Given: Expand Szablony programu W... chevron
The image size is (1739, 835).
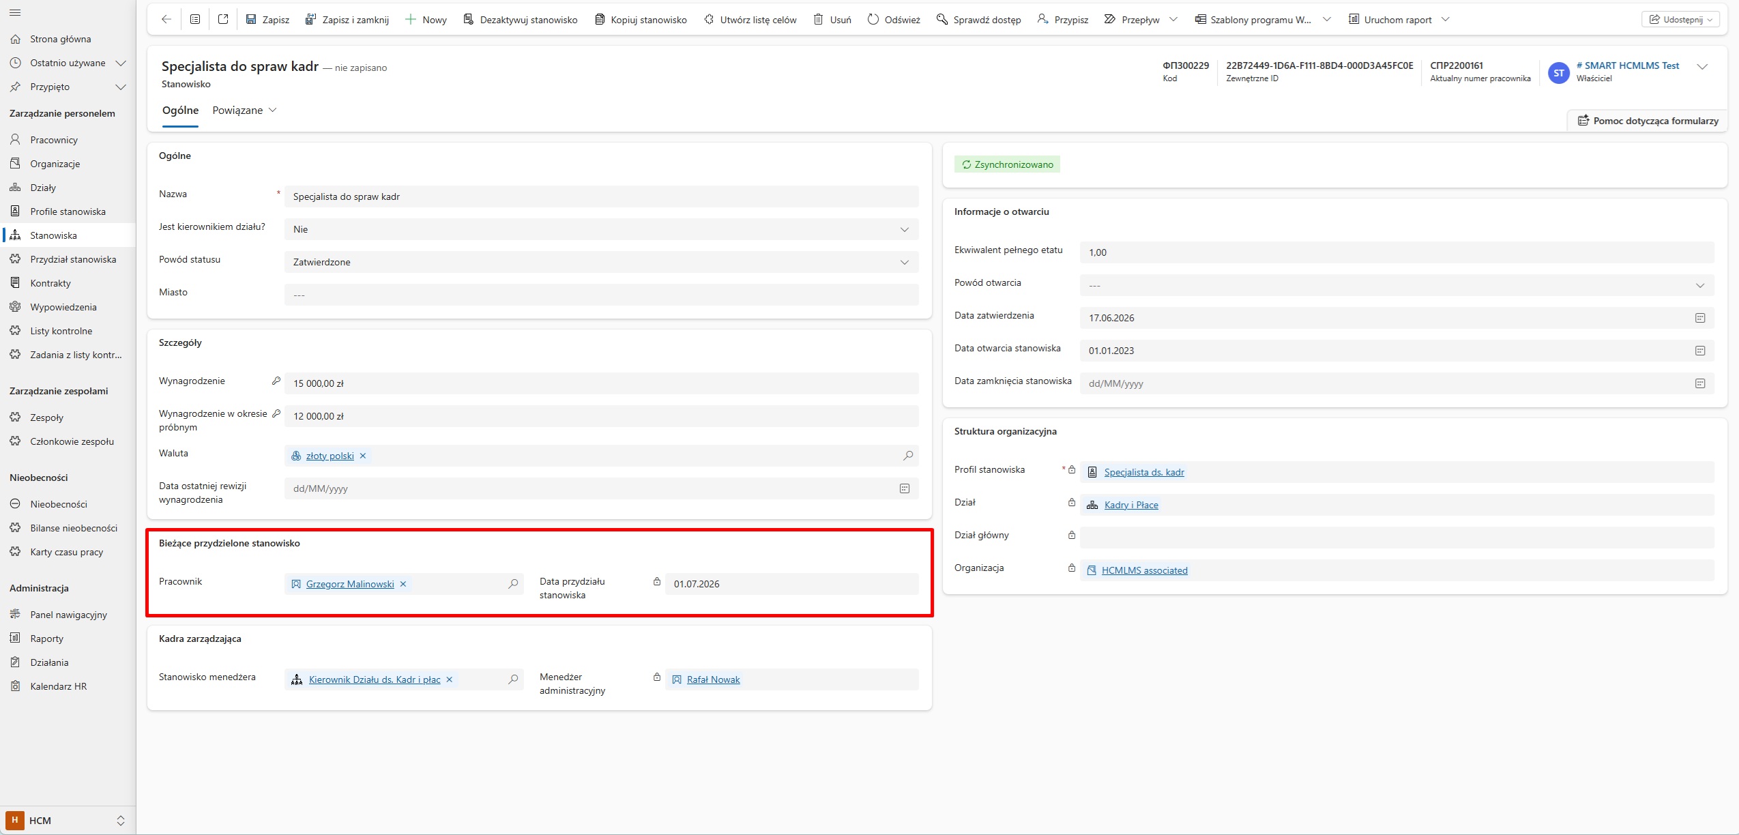Looking at the screenshot, I should [x=1327, y=20].
